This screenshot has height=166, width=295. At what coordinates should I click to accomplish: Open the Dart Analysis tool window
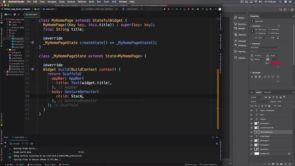point(34,165)
